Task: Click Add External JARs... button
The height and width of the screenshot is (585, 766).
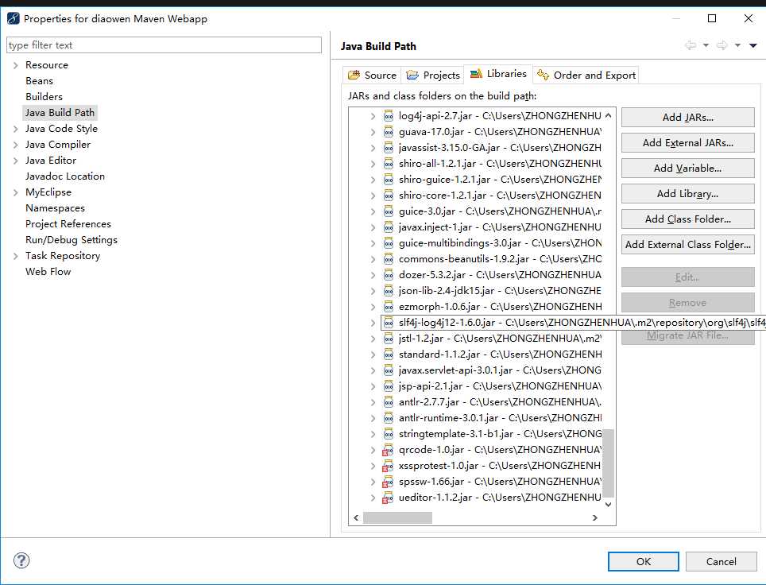Action: pyautogui.click(x=688, y=143)
